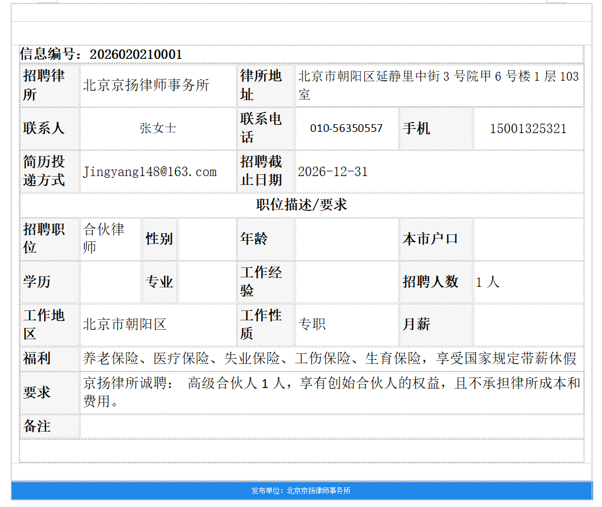Click the blank 本市户口 cell
The height and width of the screenshot is (507, 602).
[530, 239]
